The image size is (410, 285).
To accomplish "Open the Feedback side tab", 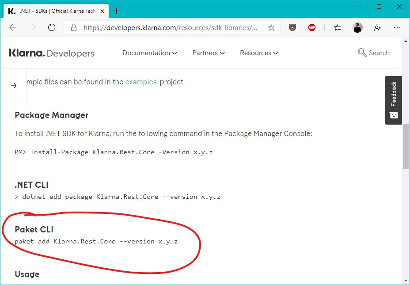I will (x=394, y=100).
